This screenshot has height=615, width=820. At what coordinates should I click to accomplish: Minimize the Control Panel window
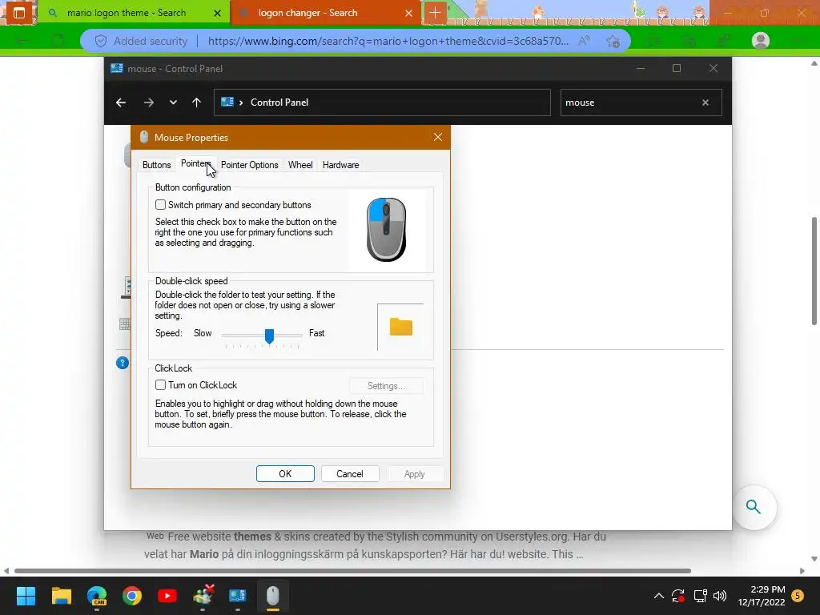(641, 69)
